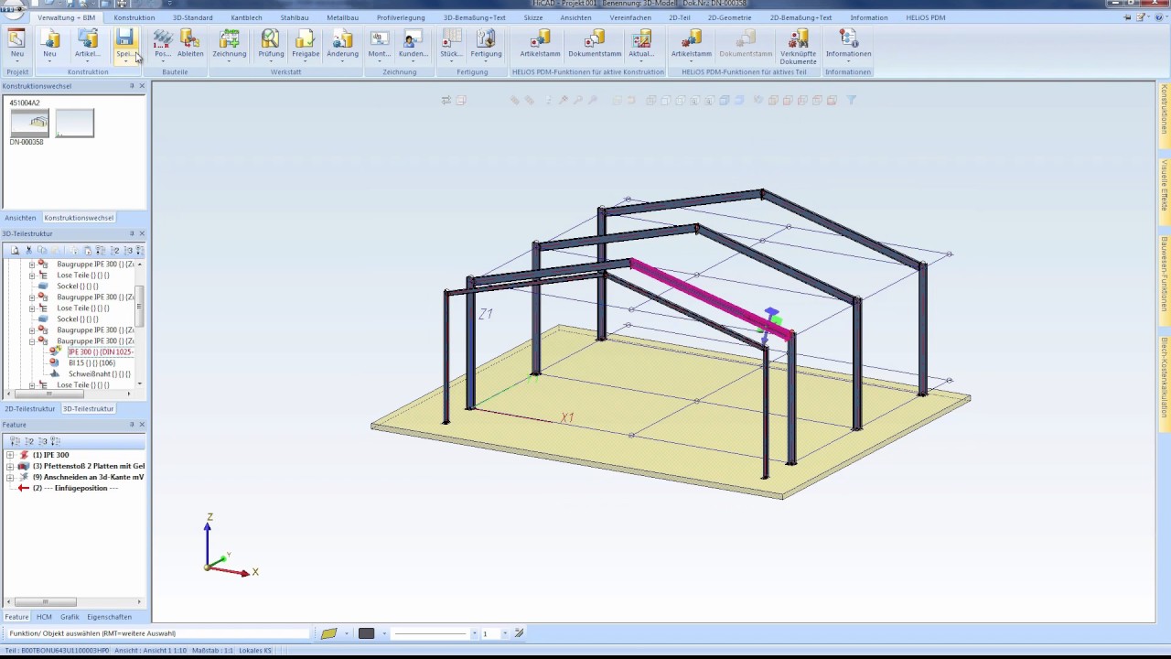Click the Änderung icon in the ribbon

click(342, 42)
